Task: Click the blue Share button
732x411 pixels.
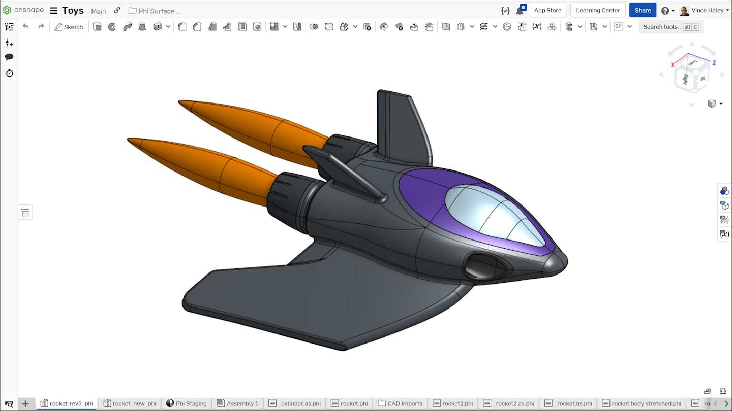Action: (x=643, y=10)
